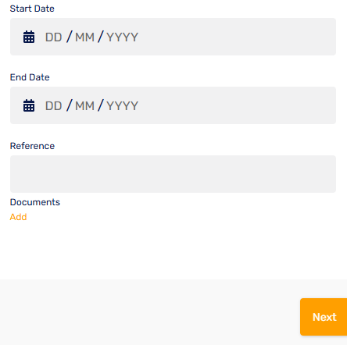Select the MM segment of Start Date
The width and height of the screenshot is (347, 345).
coord(84,37)
